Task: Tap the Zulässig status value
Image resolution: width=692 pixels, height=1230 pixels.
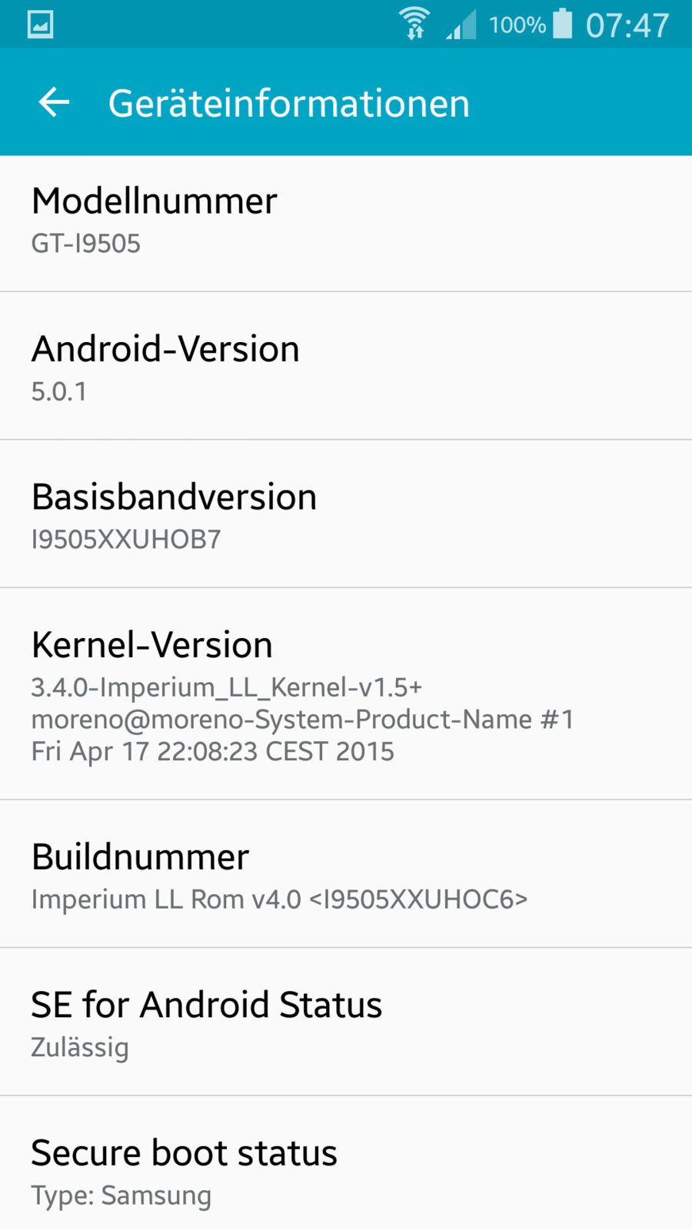Action: coord(80,1047)
